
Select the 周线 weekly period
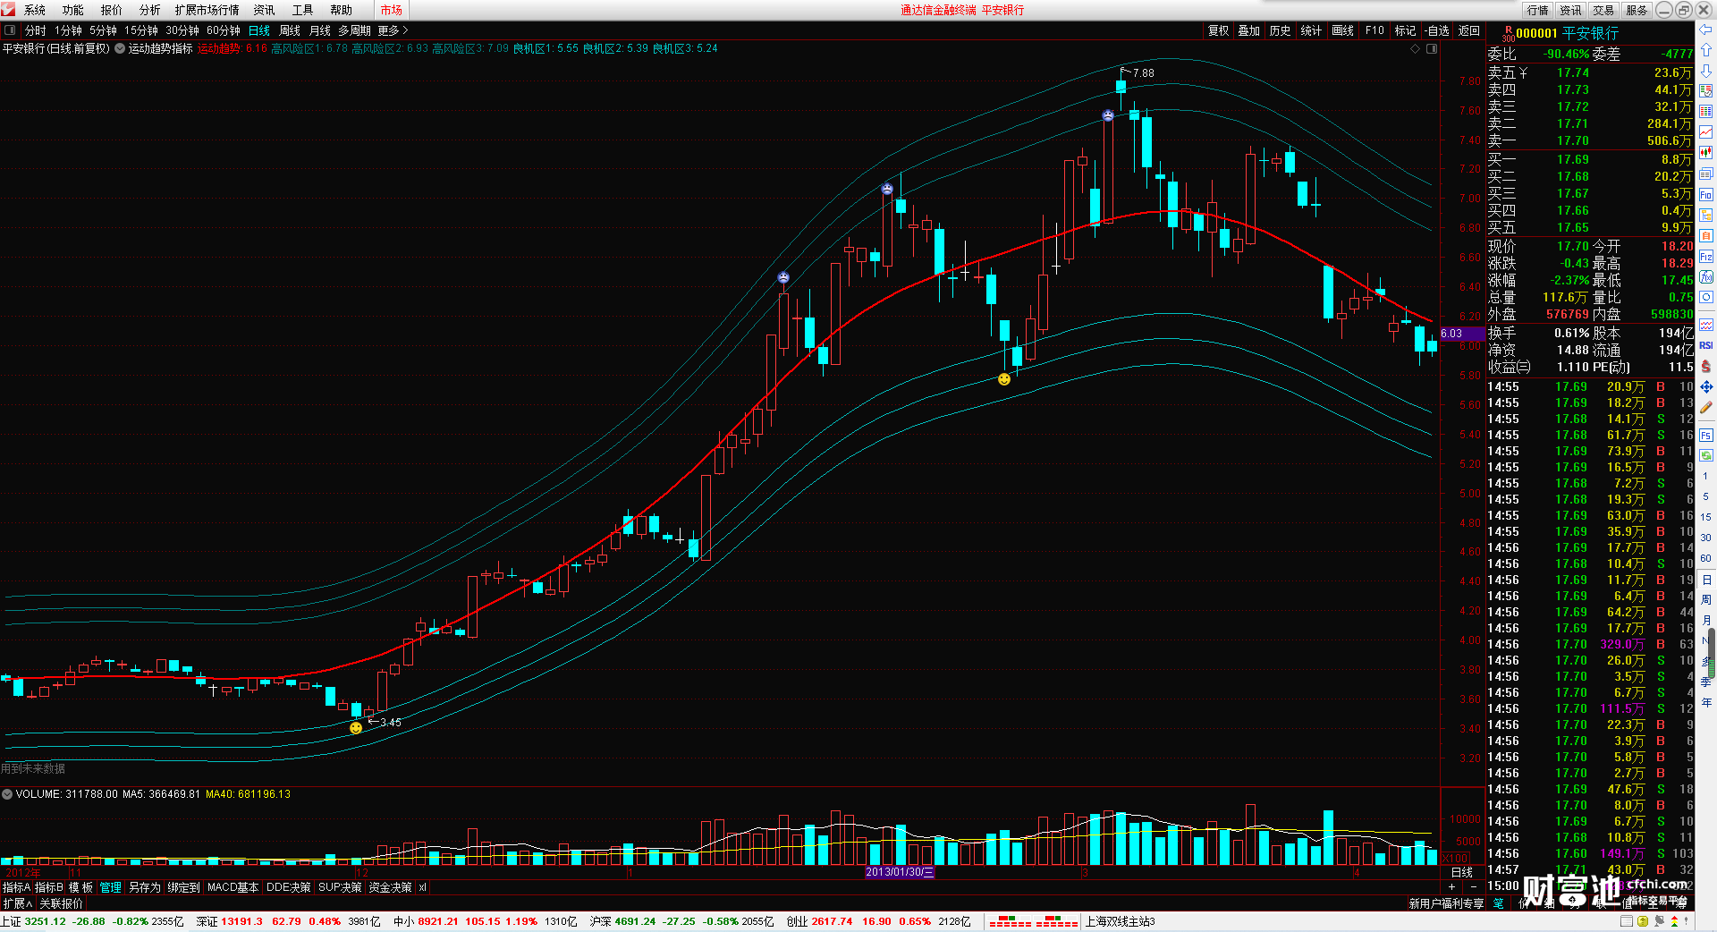290,30
